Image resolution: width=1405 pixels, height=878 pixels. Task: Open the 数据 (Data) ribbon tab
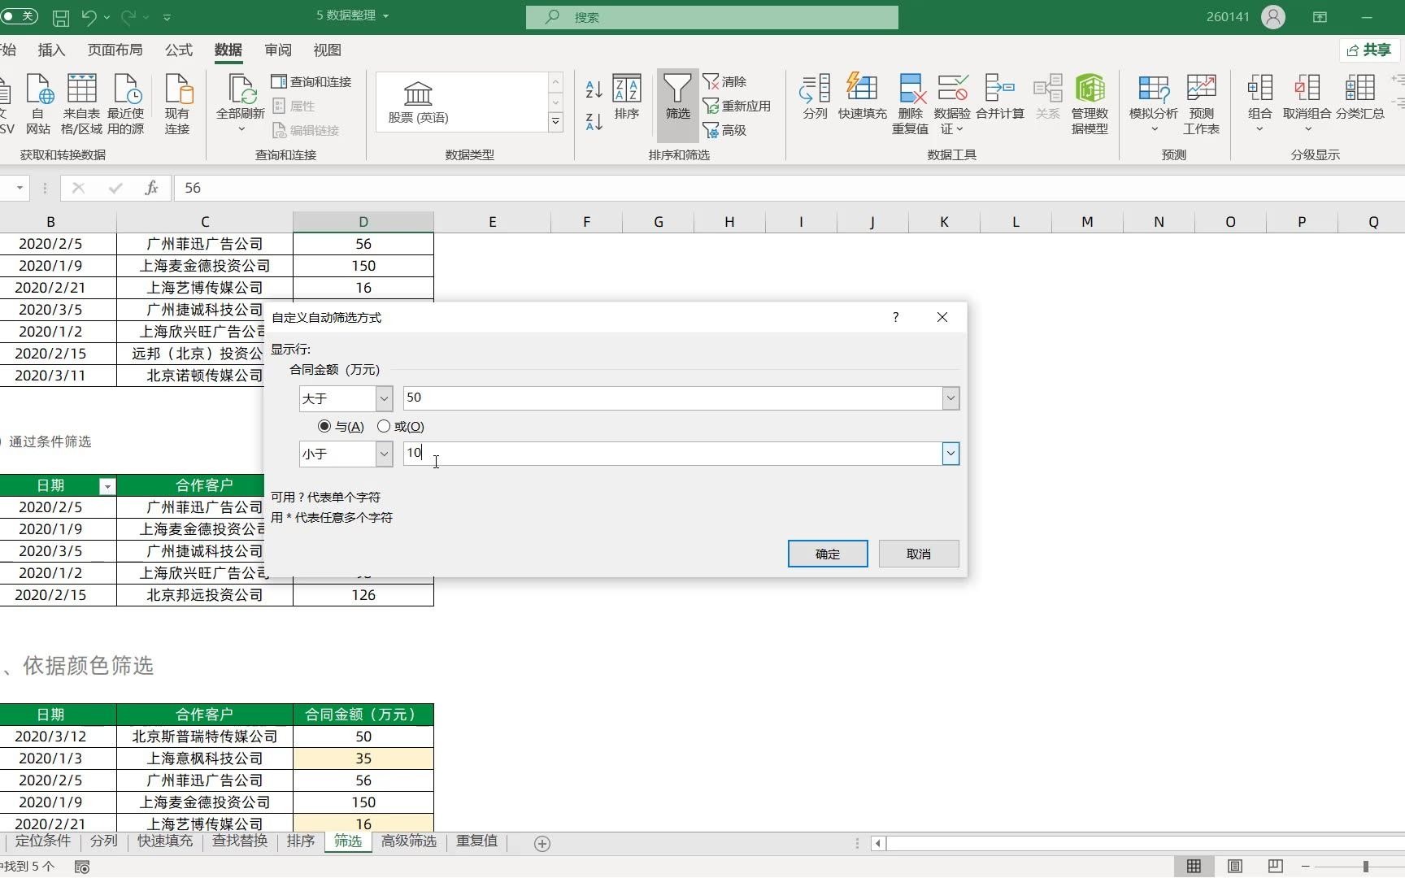pyautogui.click(x=228, y=50)
